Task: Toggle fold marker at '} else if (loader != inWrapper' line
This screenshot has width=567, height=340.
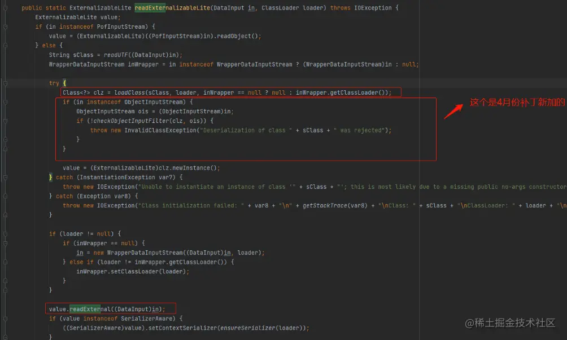Action: [x=5, y=262]
